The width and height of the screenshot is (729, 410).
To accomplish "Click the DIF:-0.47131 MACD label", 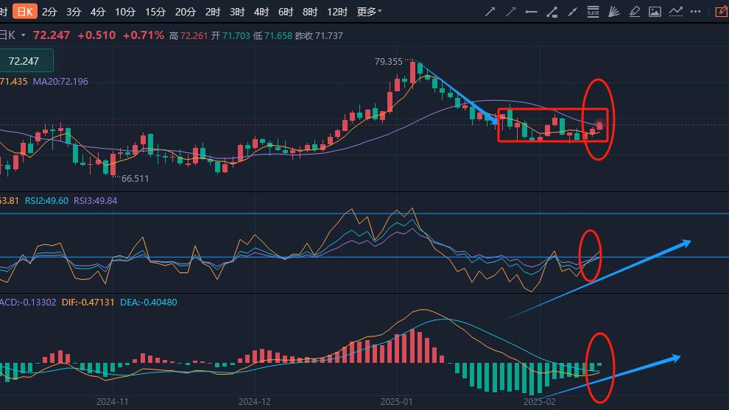I will [88, 302].
